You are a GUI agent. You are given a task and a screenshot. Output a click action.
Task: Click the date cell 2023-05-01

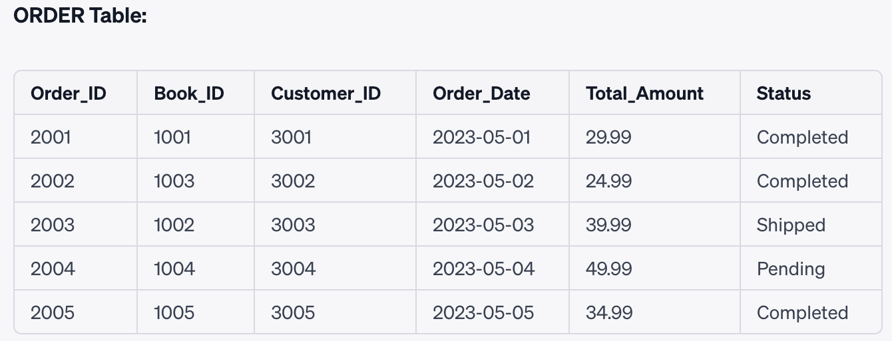click(x=482, y=137)
